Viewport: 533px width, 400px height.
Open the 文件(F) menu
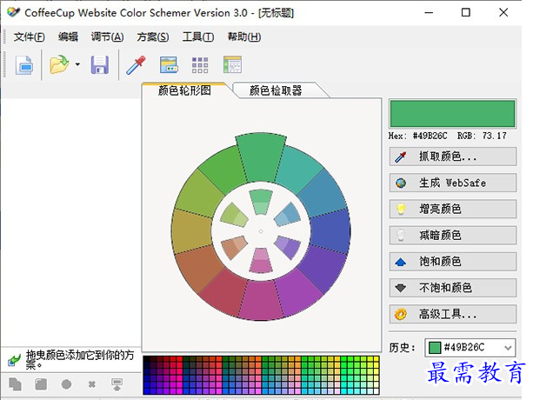coord(30,37)
